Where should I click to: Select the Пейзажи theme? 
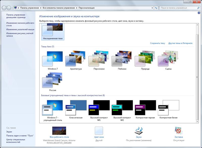point(122,61)
